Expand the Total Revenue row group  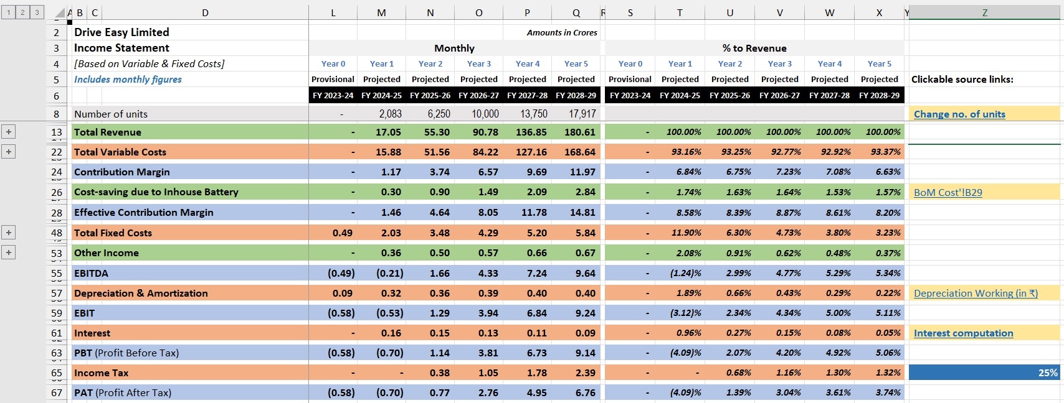[x=9, y=132]
